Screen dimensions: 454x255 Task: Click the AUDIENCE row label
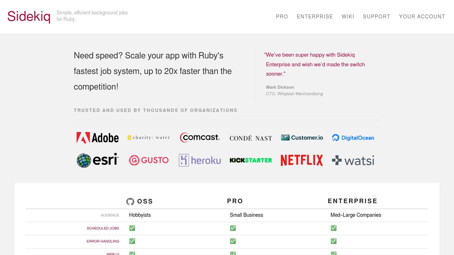tap(110, 215)
